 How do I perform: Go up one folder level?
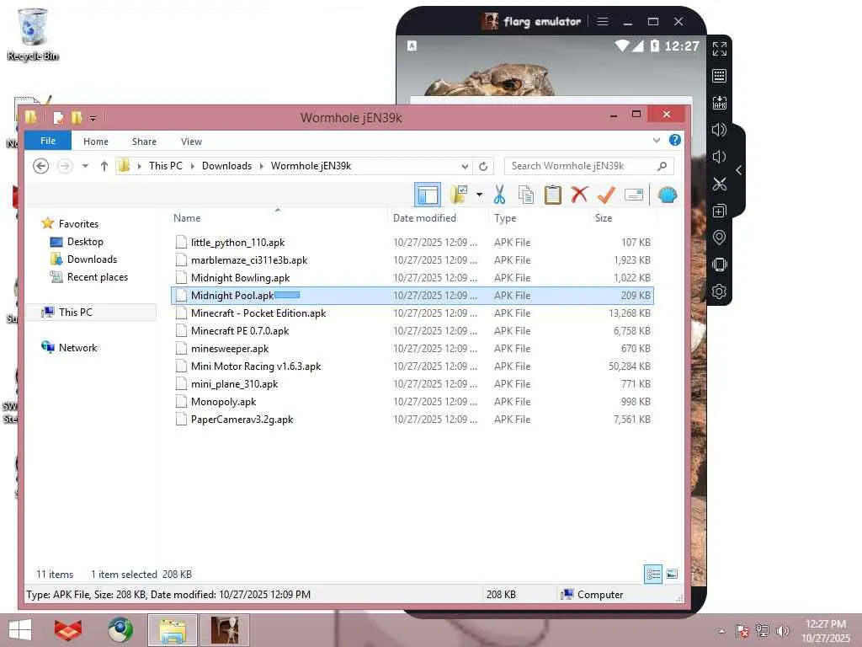point(104,166)
